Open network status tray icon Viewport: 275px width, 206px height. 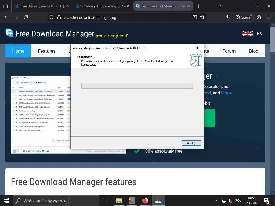tap(224, 201)
